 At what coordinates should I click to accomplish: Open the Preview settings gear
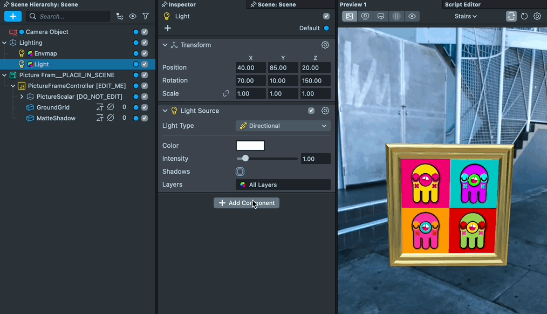(x=537, y=16)
